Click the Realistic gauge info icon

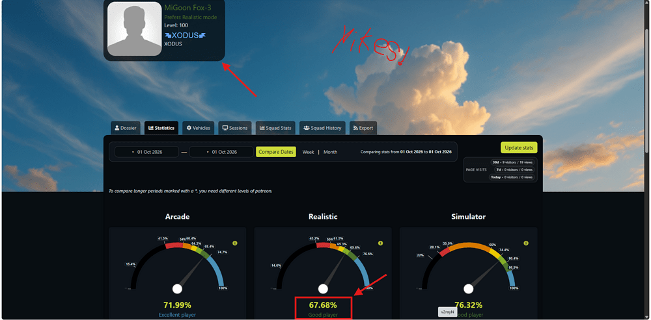380,243
